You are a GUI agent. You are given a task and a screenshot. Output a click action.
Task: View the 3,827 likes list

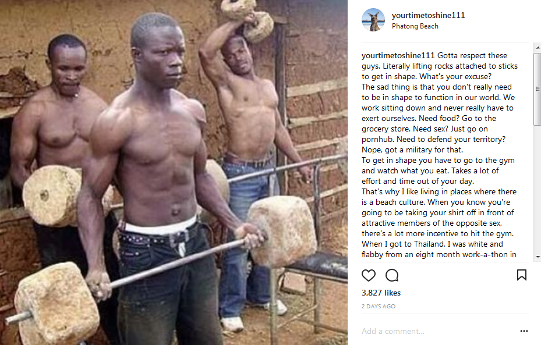tap(381, 293)
